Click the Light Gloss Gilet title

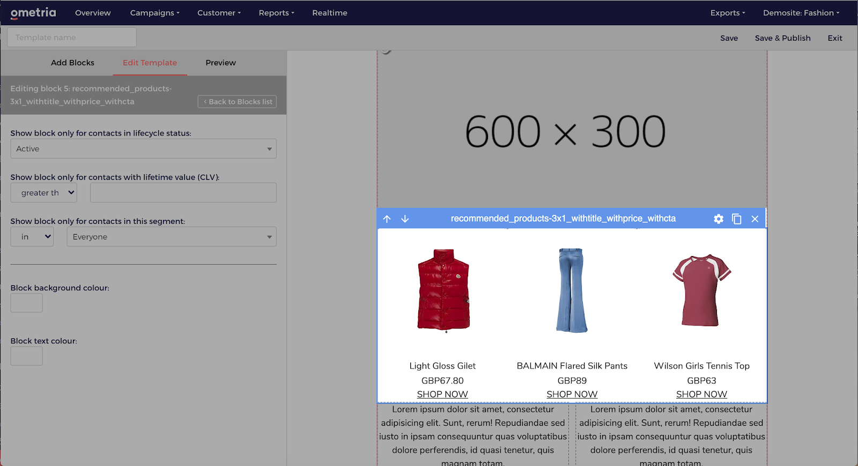[442, 366]
